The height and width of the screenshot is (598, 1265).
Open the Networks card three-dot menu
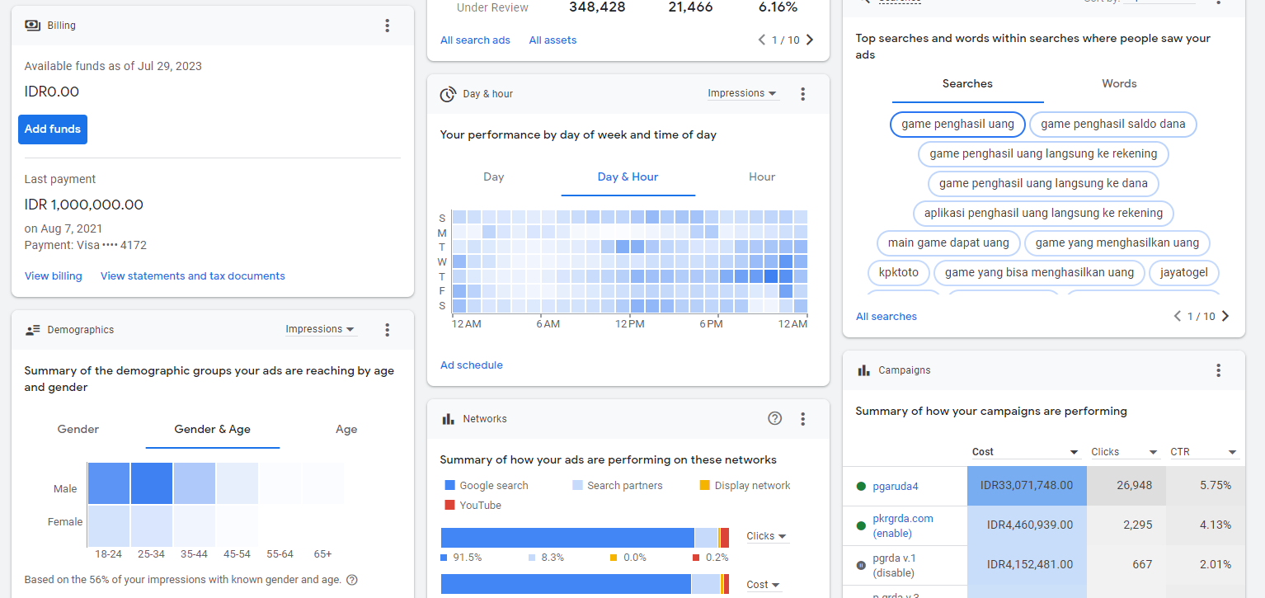[802, 419]
